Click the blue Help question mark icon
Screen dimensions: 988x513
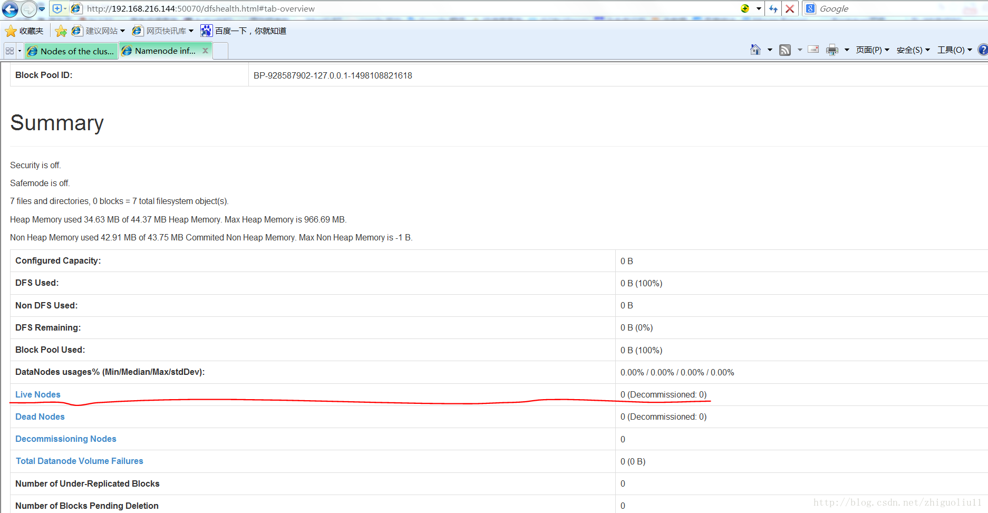pyautogui.click(x=983, y=50)
